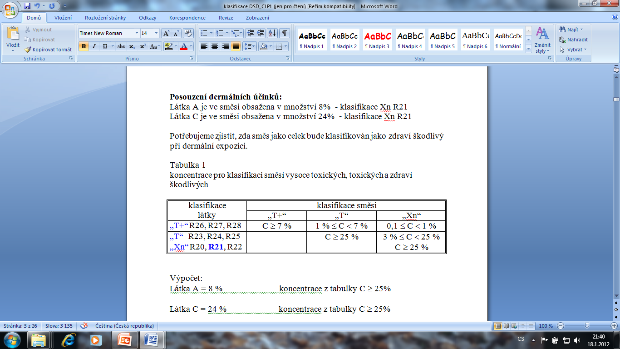Open Word help question mark icon
This screenshot has width=620, height=349.
point(615,17)
